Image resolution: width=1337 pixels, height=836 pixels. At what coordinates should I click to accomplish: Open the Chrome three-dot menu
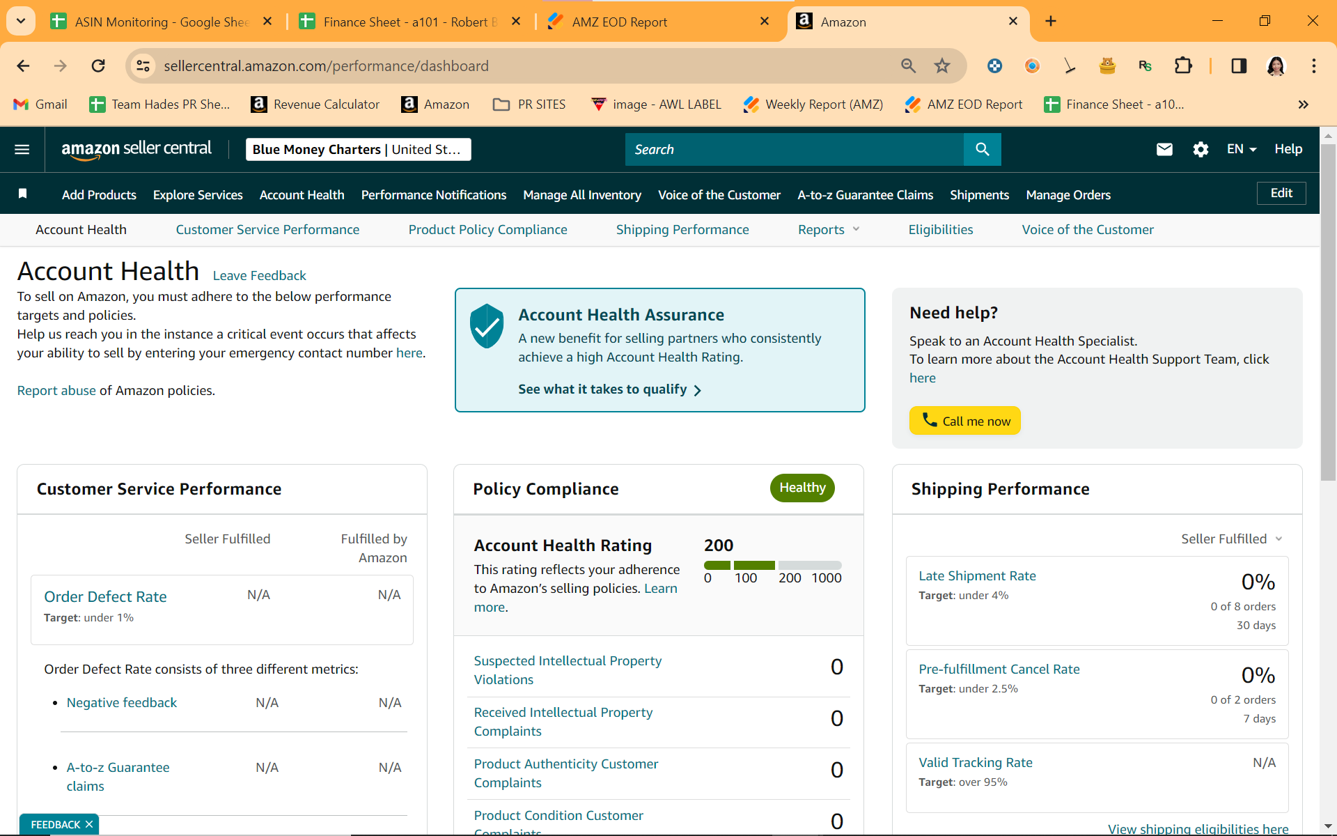[1314, 65]
